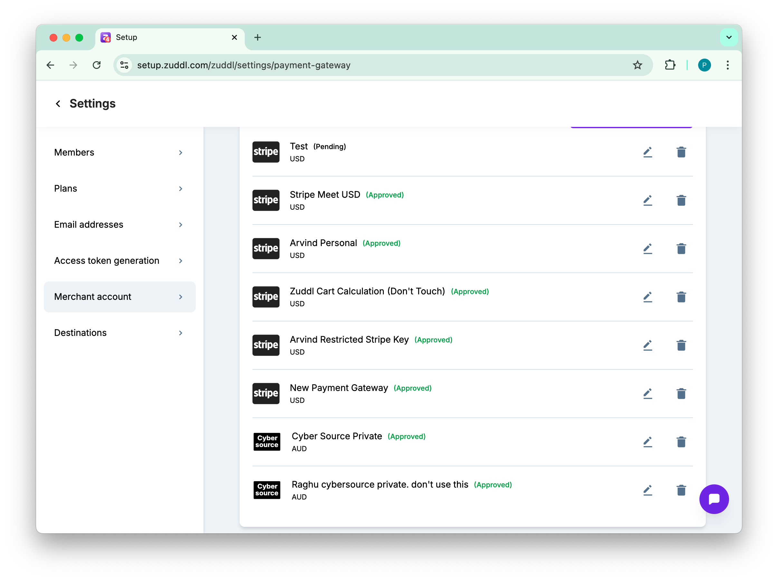
Task: Delete the New Payment Gateway account
Action: click(681, 394)
